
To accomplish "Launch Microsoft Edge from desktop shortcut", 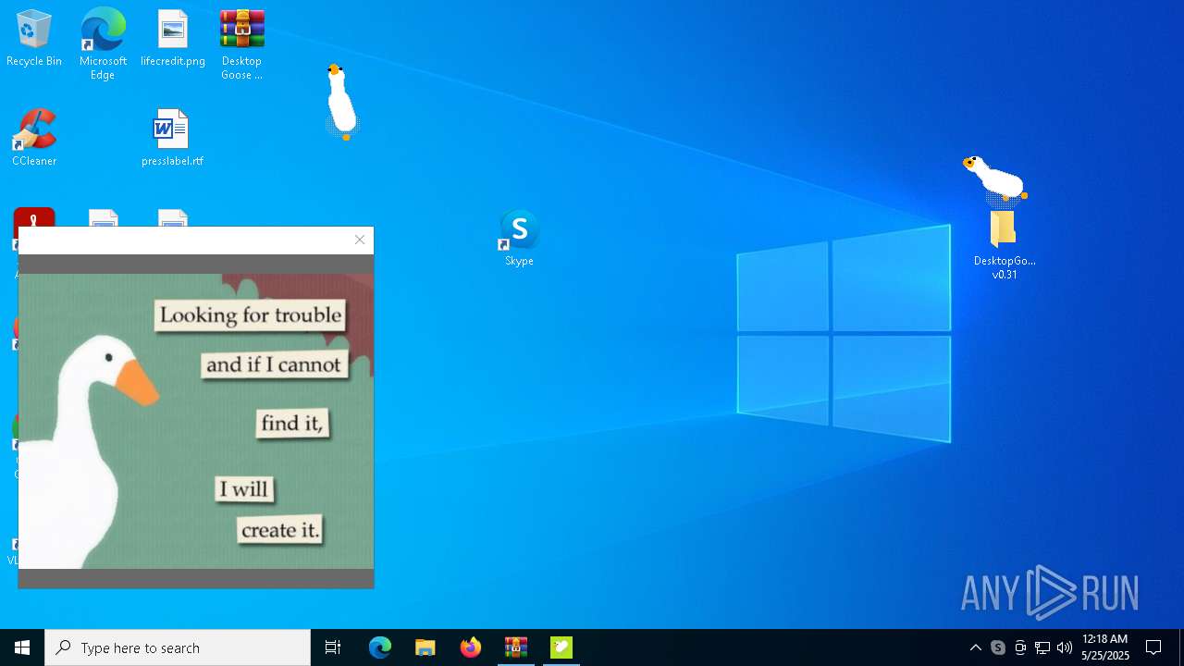I will click(x=103, y=44).
